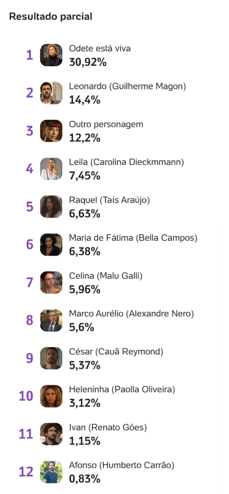Click the Odete está viva thumbnail
This screenshot has height=494, width=229.
pos(51,55)
